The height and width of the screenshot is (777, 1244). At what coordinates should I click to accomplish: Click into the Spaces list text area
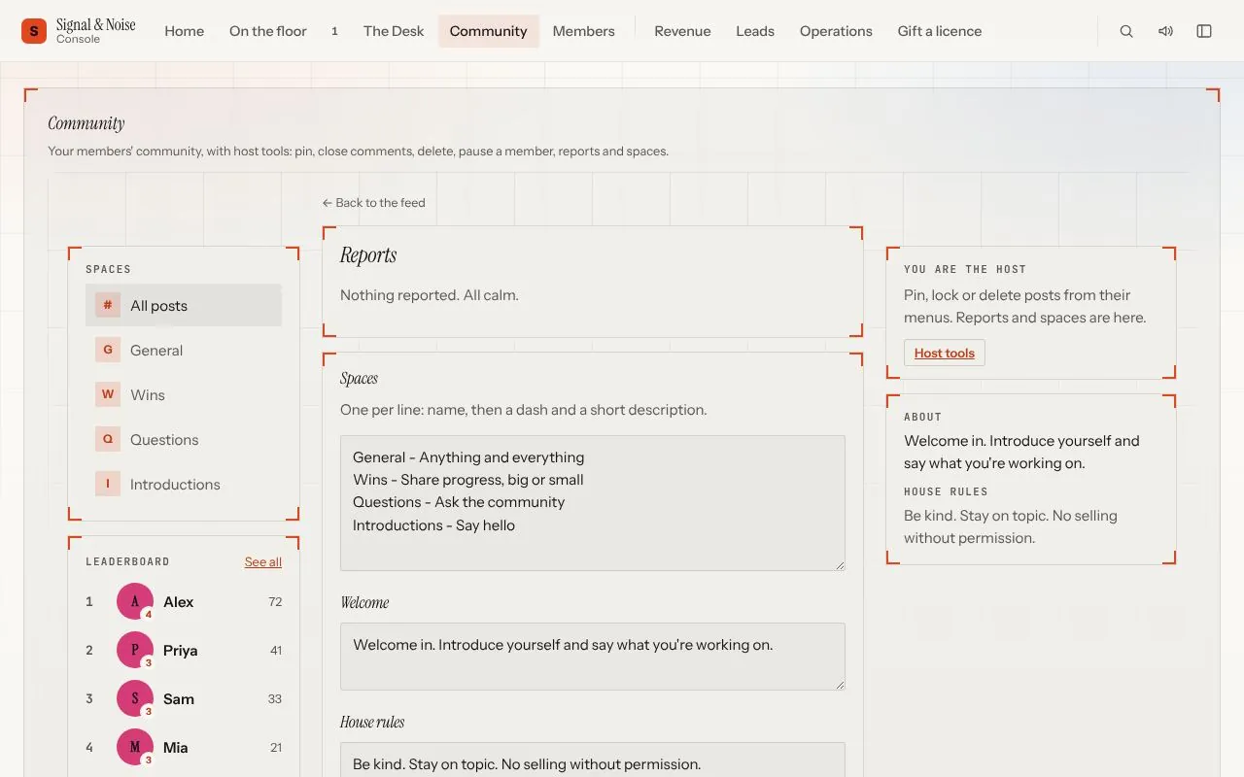(593, 503)
